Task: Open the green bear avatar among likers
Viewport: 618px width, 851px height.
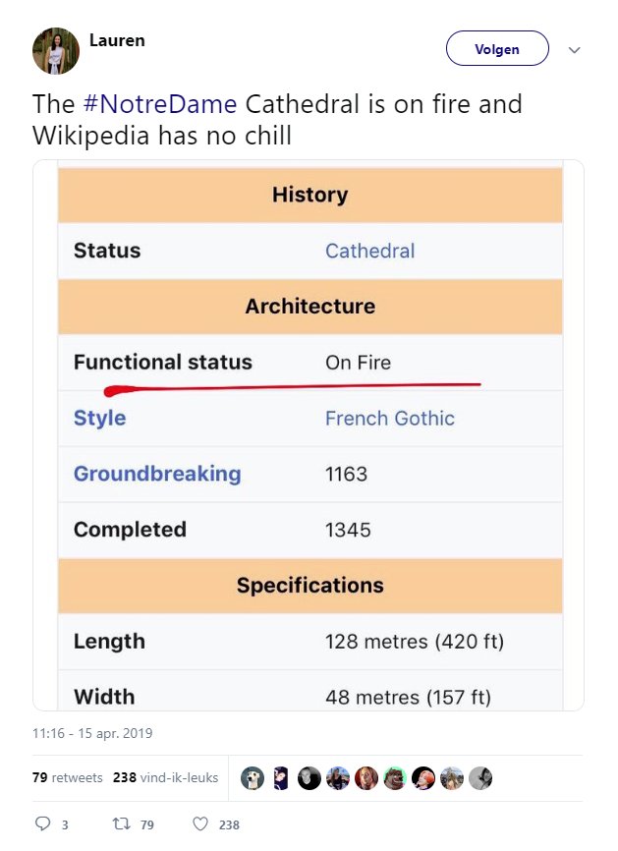Action: (394, 777)
